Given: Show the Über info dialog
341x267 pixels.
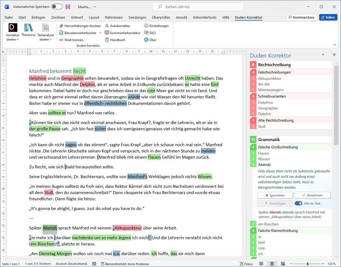Looking at the screenshot, I should click(x=150, y=40).
